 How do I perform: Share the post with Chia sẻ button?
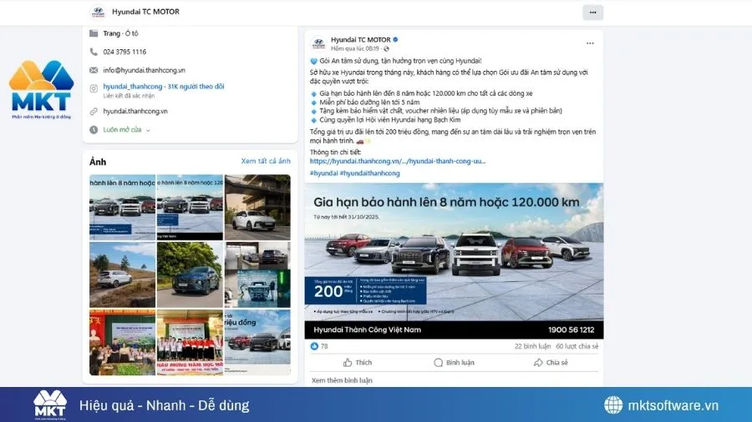551,363
